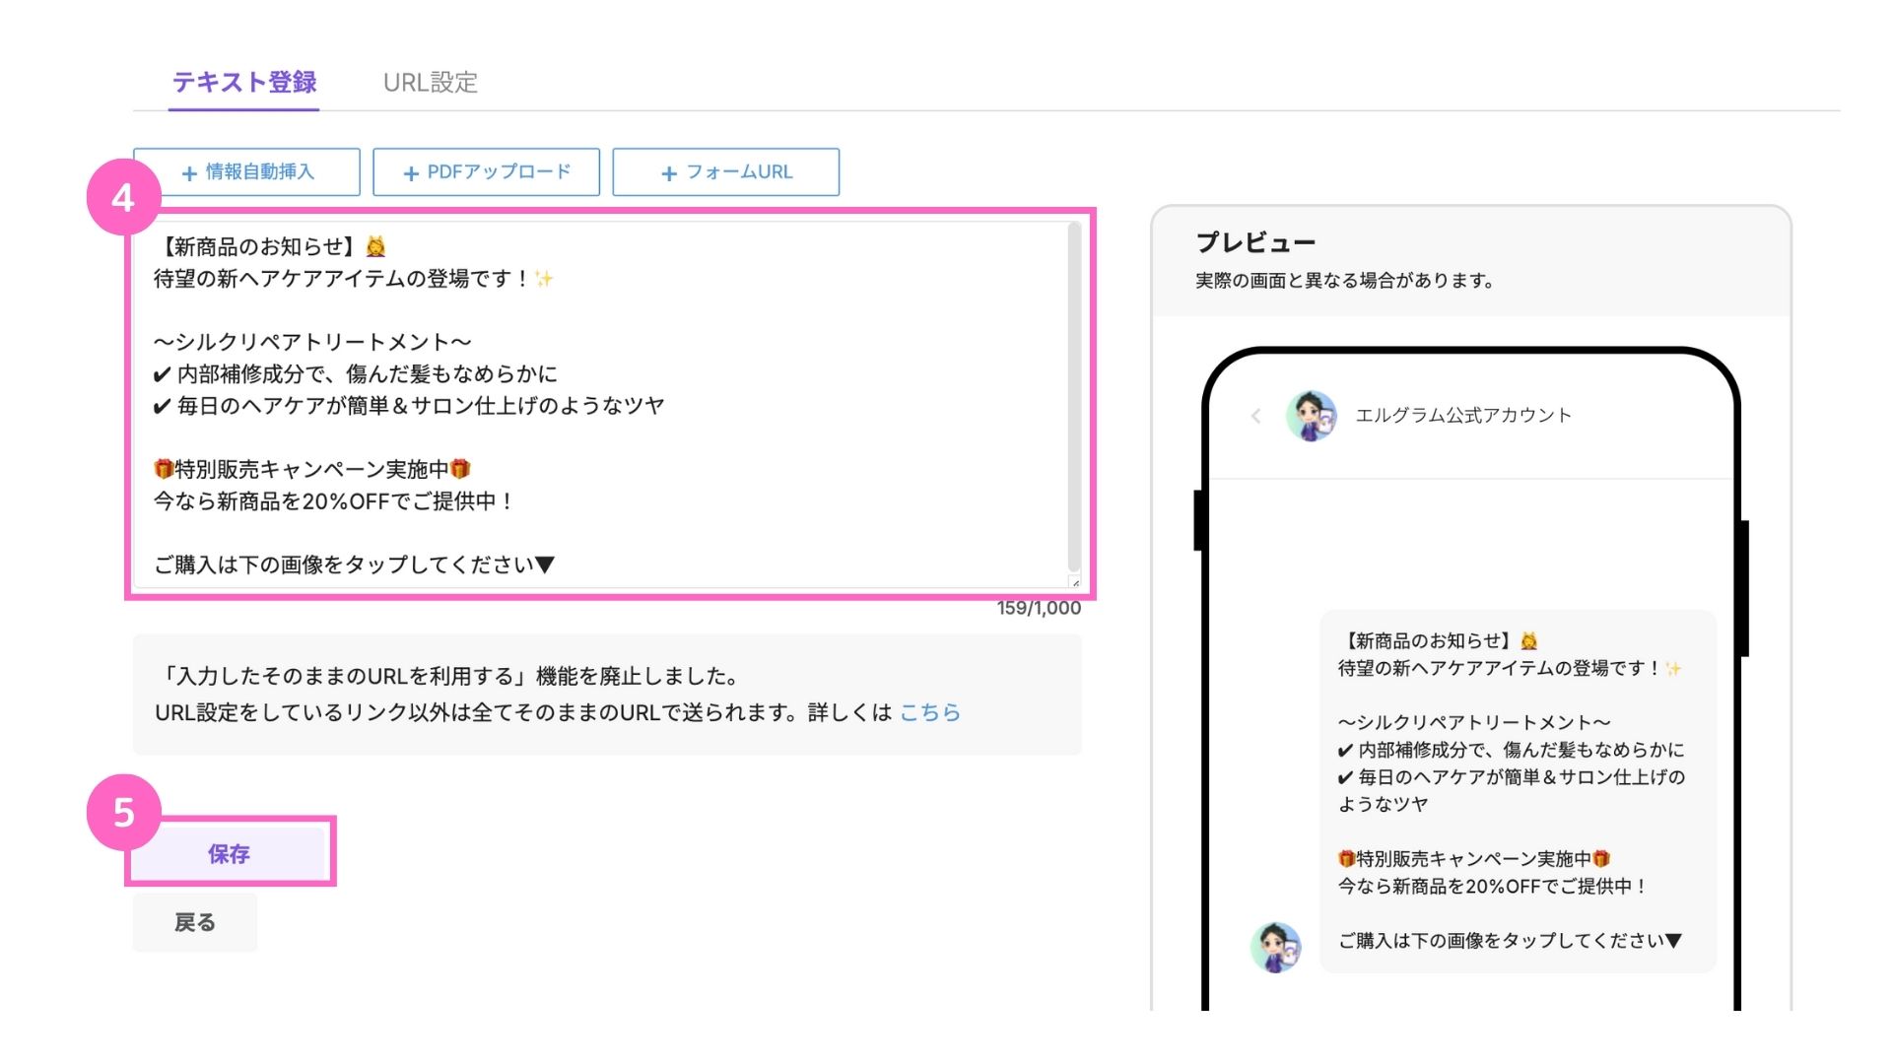Viewport: 1892px width, 1064px height.
Task: Click the sender avatar beside the message bubble
Action: [x=1276, y=948]
